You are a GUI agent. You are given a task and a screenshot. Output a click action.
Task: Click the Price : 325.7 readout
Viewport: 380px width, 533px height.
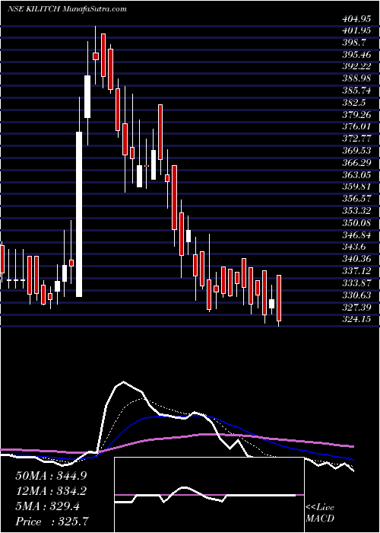[52, 522]
